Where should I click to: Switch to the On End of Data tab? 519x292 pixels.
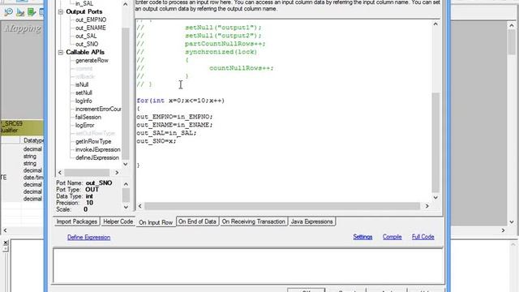tap(197, 221)
